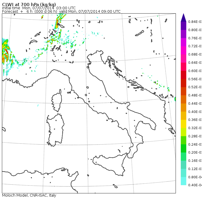Select the 0.44E-03 legend label
This screenshot has height=199, width=202.
(195, 104)
